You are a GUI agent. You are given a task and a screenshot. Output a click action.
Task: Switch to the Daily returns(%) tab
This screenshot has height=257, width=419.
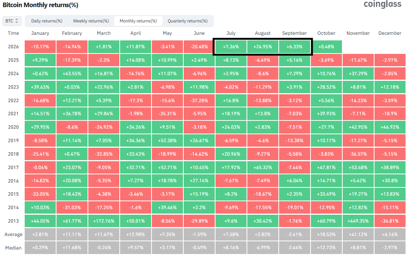click(47, 21)
